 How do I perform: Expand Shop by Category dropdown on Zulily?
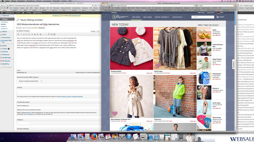(162, 17)
